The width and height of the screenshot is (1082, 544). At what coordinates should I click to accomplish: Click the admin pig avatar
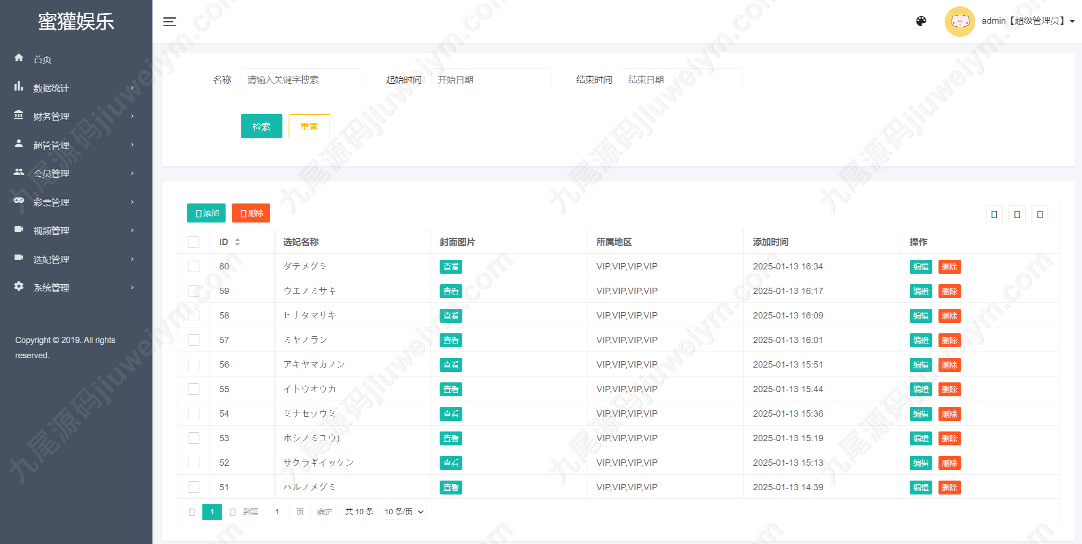pos(960,21)
